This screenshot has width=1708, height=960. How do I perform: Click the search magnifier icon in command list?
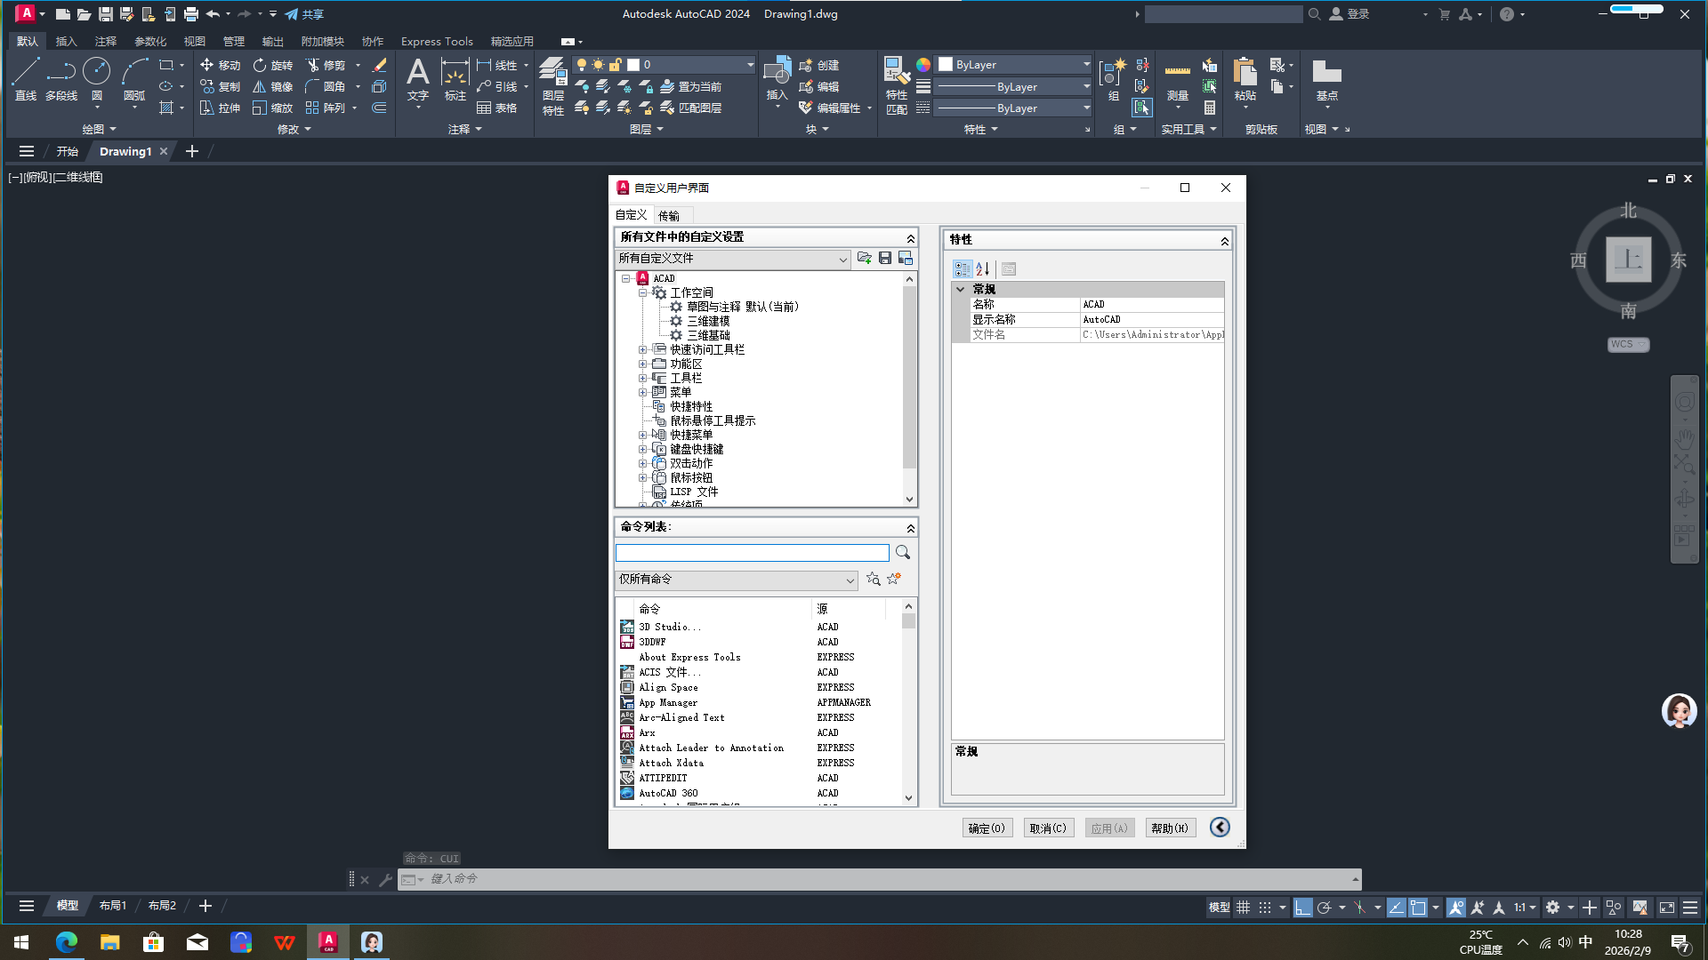(x=903, y=553)
